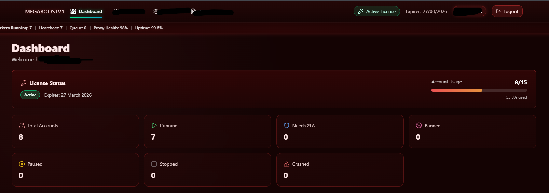Click the Needs 2FA shield icon
Viewport: 549px width, 193px height.
pyautogui.click(x=287, y=125)
